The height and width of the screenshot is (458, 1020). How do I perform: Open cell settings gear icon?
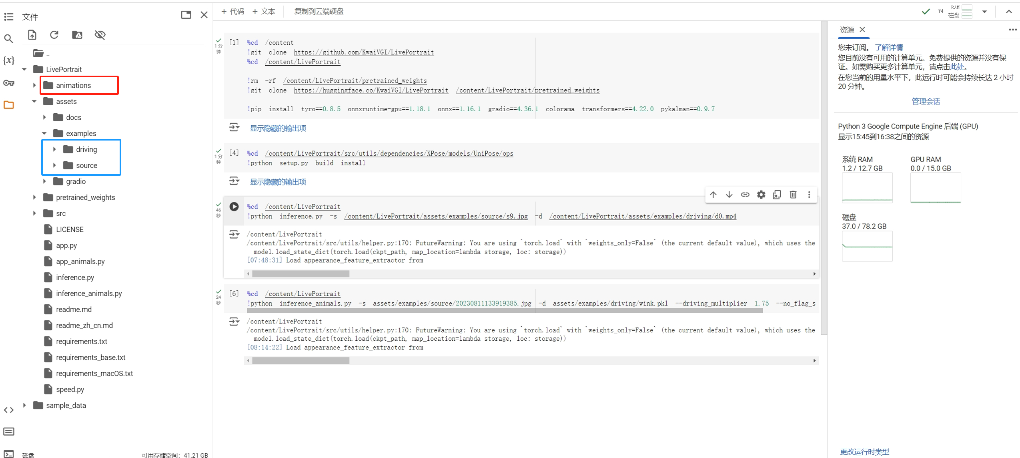(x=761, y=195)
